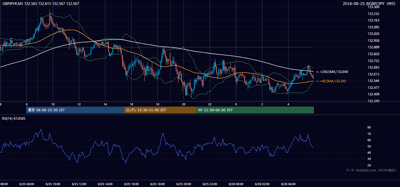Click the GBPJPY#,M5 symbol header text
The image size is (400, 187).
pos(41,3)
